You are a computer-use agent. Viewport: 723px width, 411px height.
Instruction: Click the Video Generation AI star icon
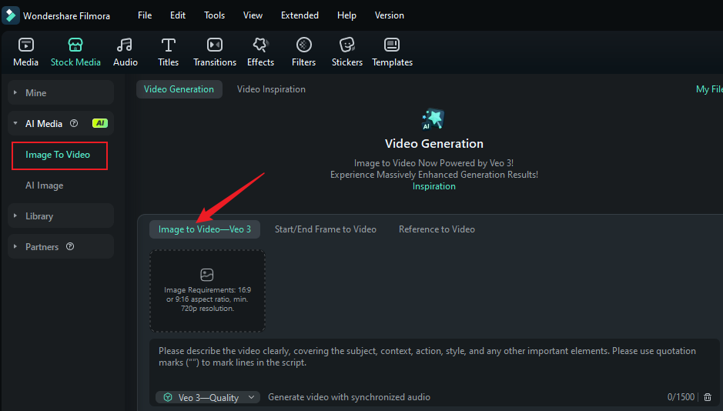click(x=433, y=119)
